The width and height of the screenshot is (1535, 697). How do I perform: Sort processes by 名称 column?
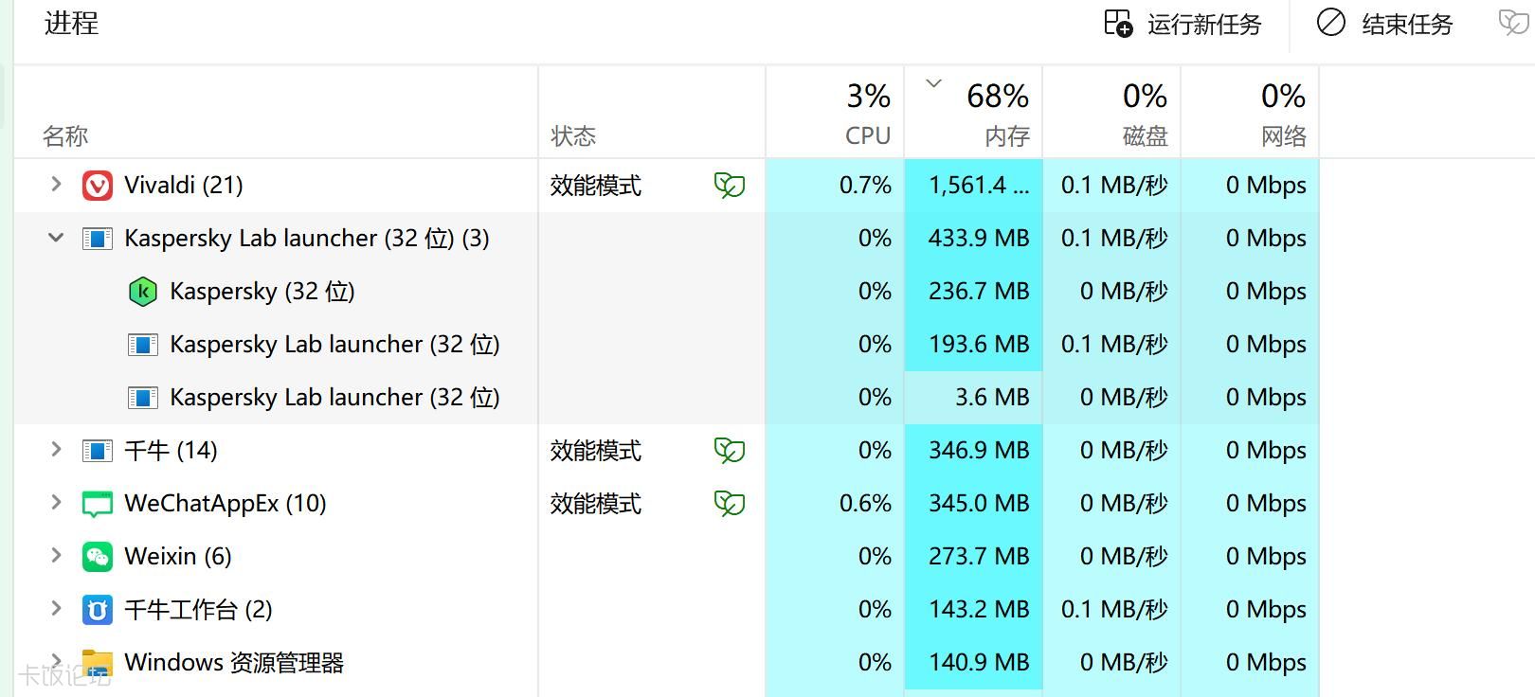tap(276, 112)
